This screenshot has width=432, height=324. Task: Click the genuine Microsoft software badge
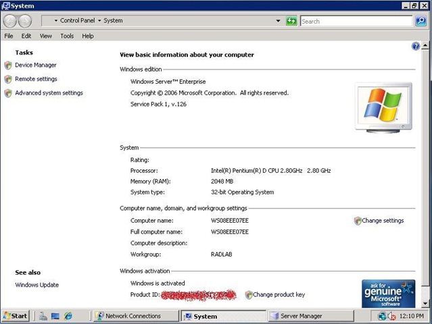pyautogui.click(x=388, y=293)
